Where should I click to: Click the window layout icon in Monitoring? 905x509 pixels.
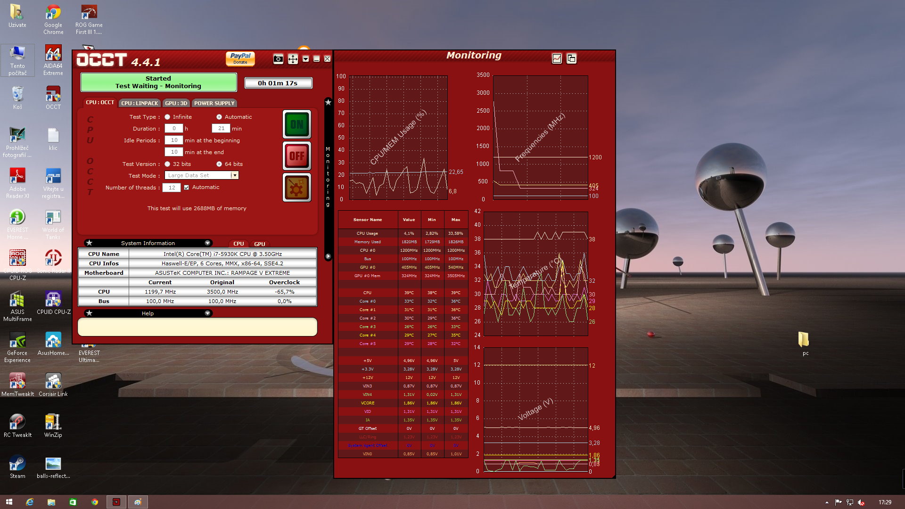pos(571,58)
